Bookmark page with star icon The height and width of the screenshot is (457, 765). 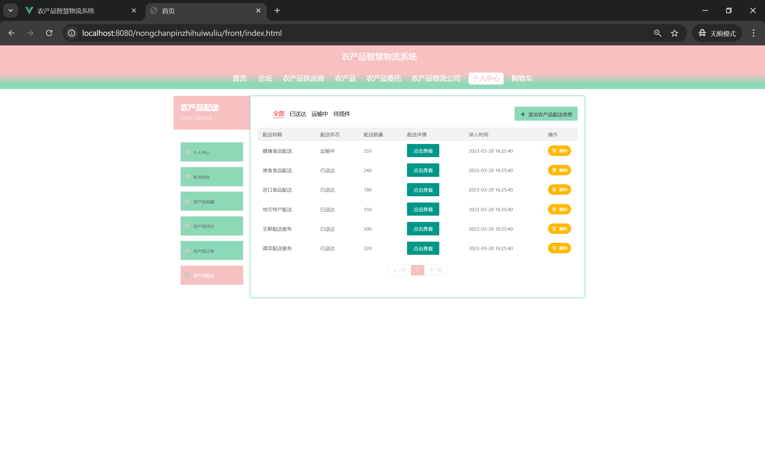pyautogui.click(x=674, y=33)
